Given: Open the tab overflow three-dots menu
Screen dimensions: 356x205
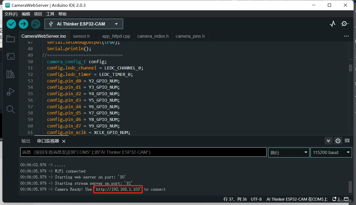Looking at the screenshot, I should coord(346,36).
